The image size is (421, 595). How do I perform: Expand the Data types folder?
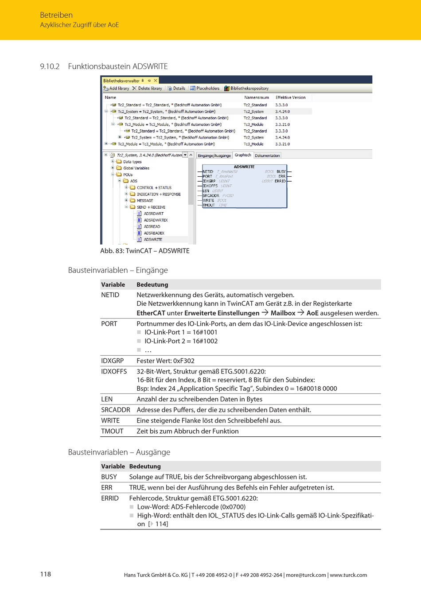coord(113,161)
